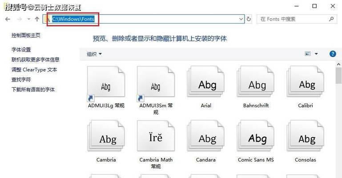The height and width of the screenshot is (178, 342).
Task: Select the Calibri font icon
Action: tap(306, 81)
